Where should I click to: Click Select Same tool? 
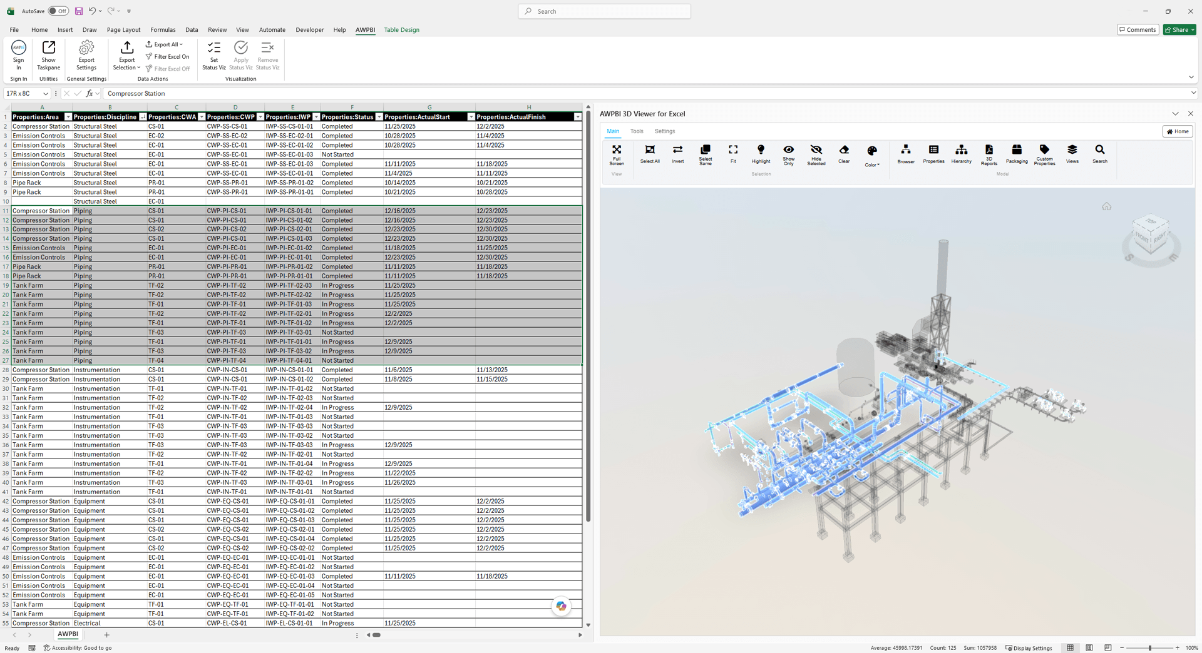click(706, 154)
